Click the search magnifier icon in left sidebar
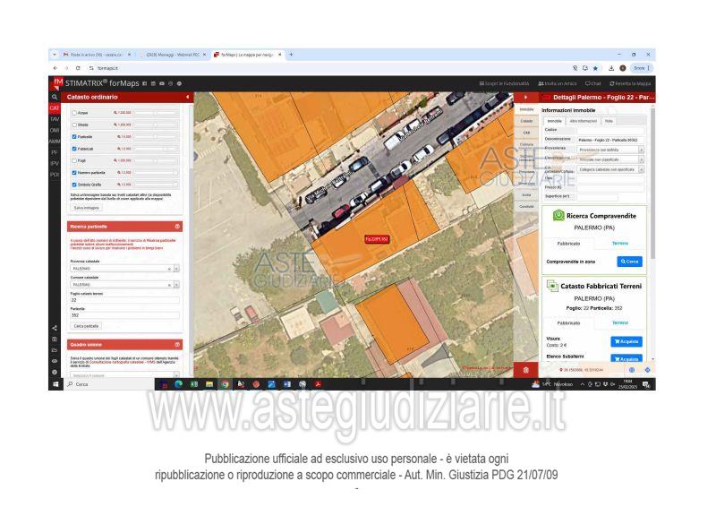Viewport: 716px width, 507px height. click(54, 96)
